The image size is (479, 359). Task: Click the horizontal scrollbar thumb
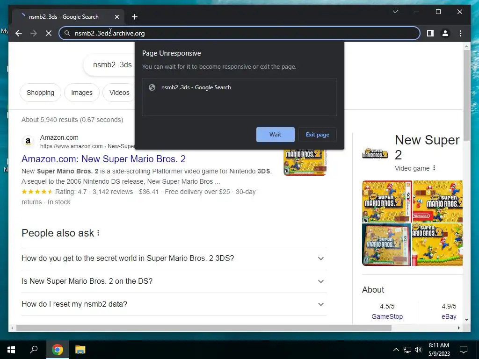(204, 328)
